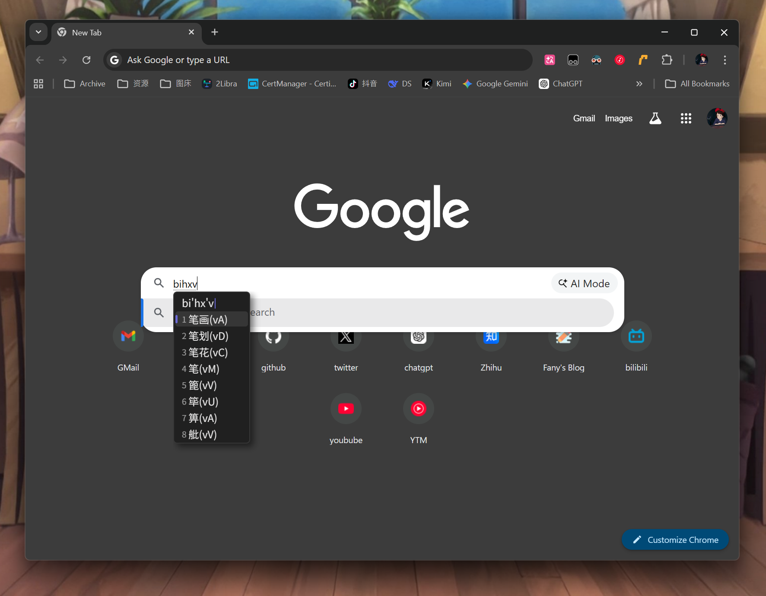Open the github shortcut
Image resolution: width=766 pixels, height=596 pixels.
273,352
